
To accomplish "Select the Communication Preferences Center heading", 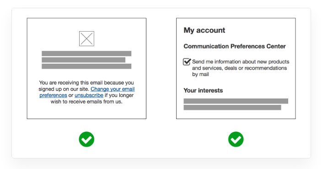I will pos(235,46).
